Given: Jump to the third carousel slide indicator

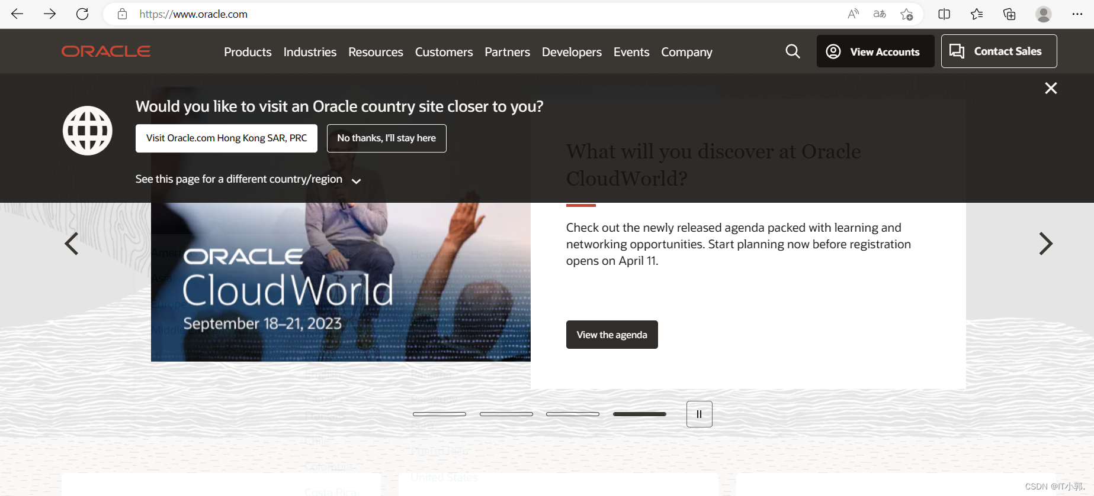Looking at the screenshot, I should pos(573,414).
